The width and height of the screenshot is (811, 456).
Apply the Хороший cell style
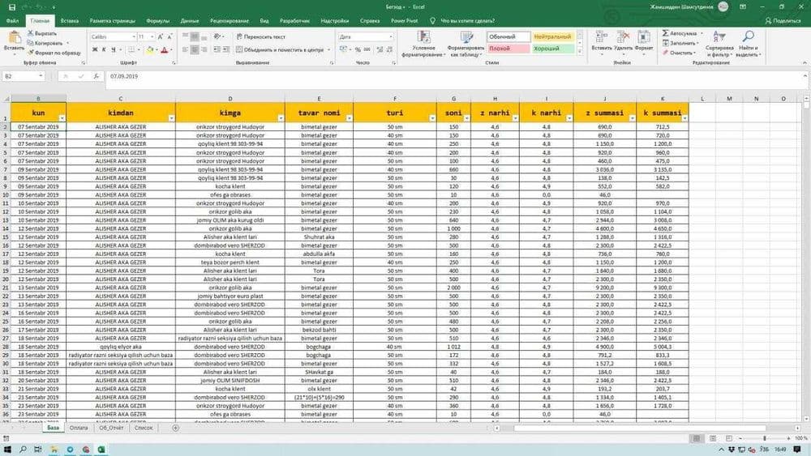(553, 48)
